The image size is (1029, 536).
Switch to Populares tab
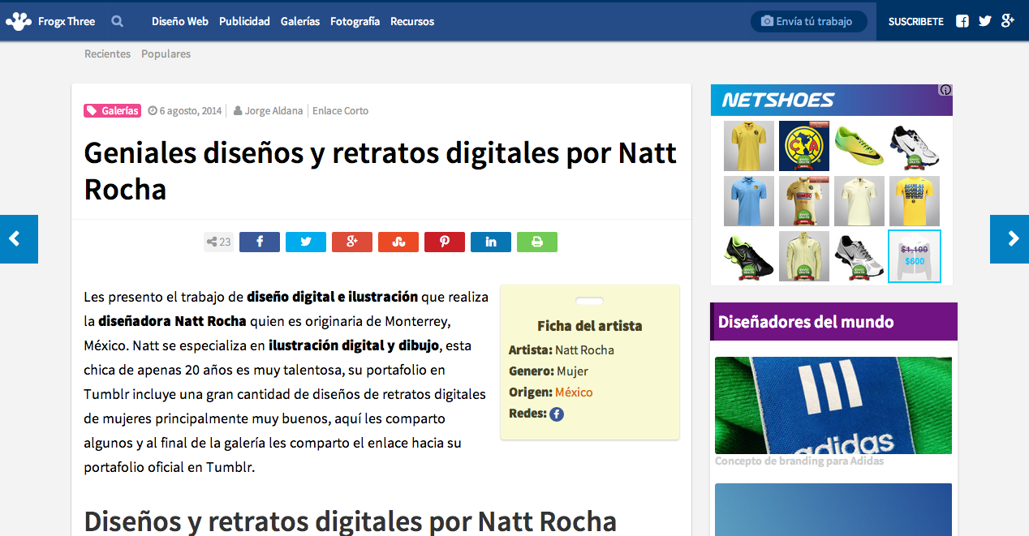pyautogui.click(x=166, y=54)
